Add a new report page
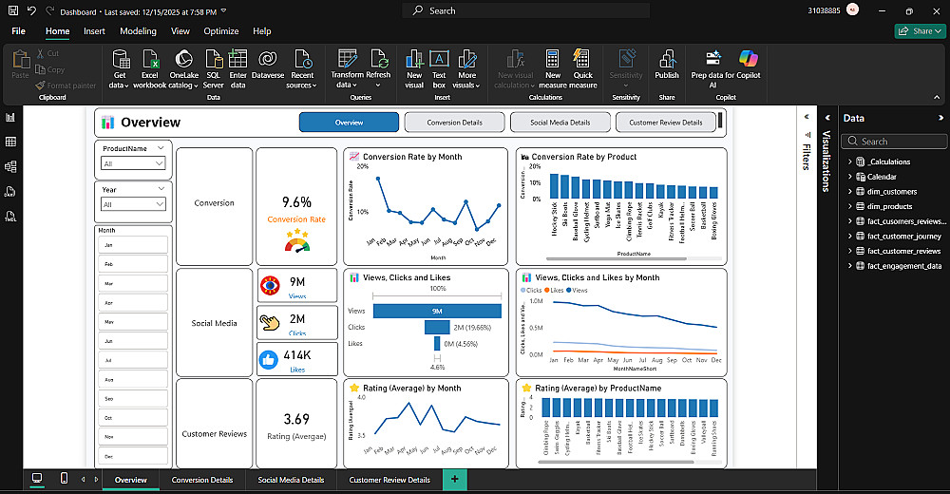950x494 pixels. [454, 480]
